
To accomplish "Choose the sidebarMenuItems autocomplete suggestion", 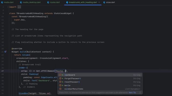I will pos(100,89).
